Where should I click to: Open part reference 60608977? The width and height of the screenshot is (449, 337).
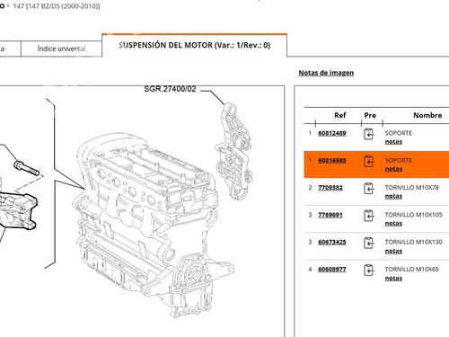(332, 270)
